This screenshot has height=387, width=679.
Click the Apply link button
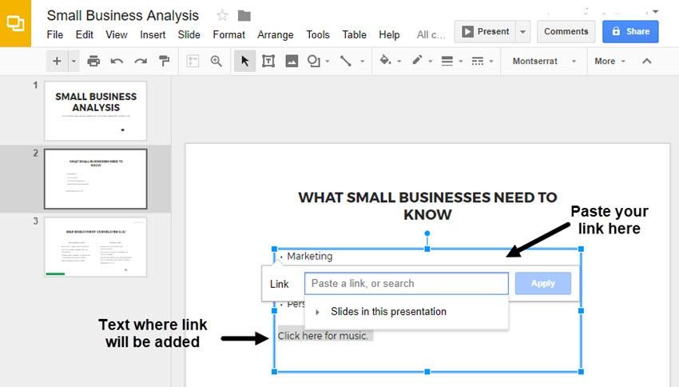[x=543, y=283]
